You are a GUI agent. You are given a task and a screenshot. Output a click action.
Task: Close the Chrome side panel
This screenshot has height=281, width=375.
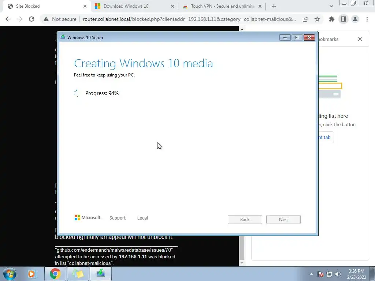pos(360,39)
